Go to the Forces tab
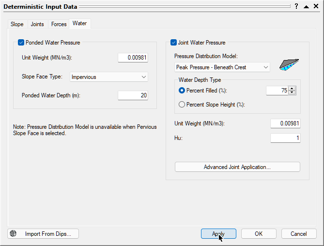Screen dimensions: 324x246 coord(59,24)
